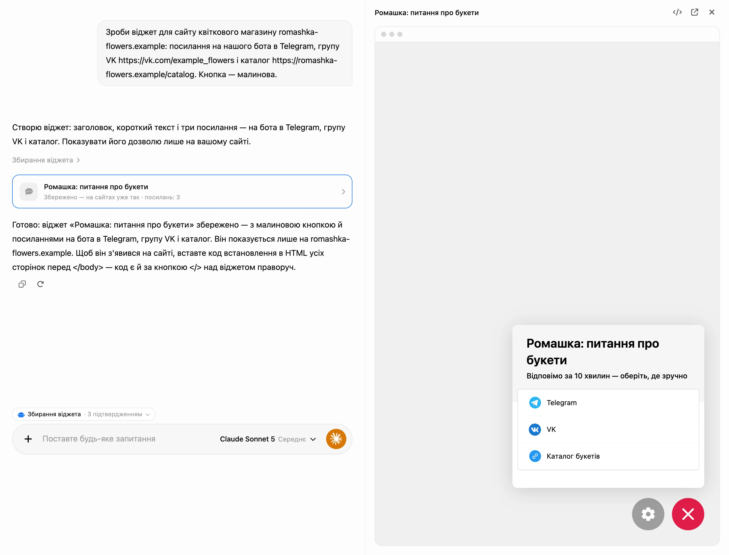Click the VK link in widget
The height and width of the screenshot is (555, 729).
click(608, 429)
